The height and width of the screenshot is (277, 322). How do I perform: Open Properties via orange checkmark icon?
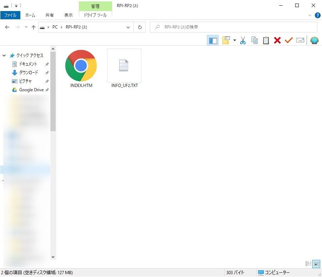pyautogui.click(x=288, y=40)
